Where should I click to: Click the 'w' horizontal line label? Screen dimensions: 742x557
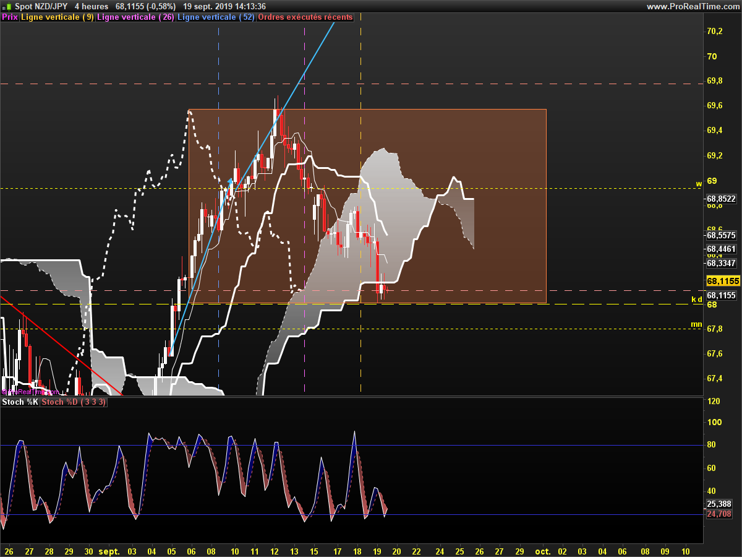(699, 184)
